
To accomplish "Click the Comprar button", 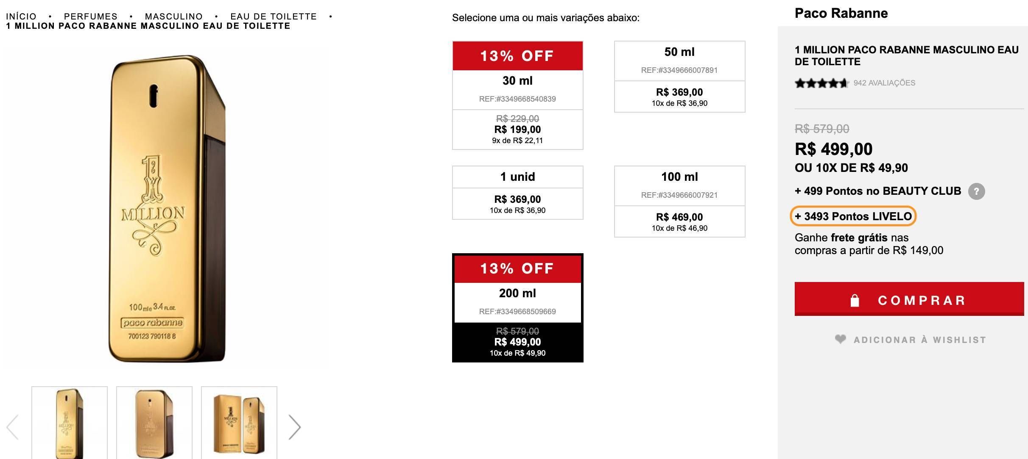I will [x=909, y=299].
